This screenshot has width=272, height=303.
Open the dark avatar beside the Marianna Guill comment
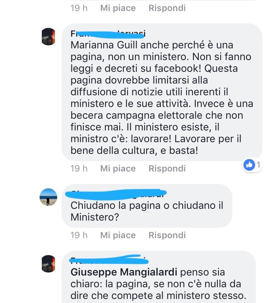click(48, 37)
